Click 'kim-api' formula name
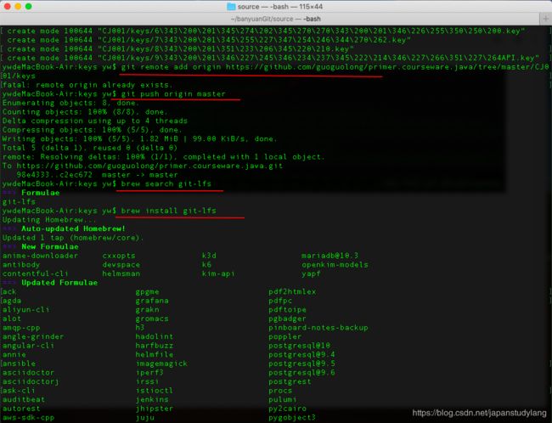The image size is (552, 423). [218, 274]
